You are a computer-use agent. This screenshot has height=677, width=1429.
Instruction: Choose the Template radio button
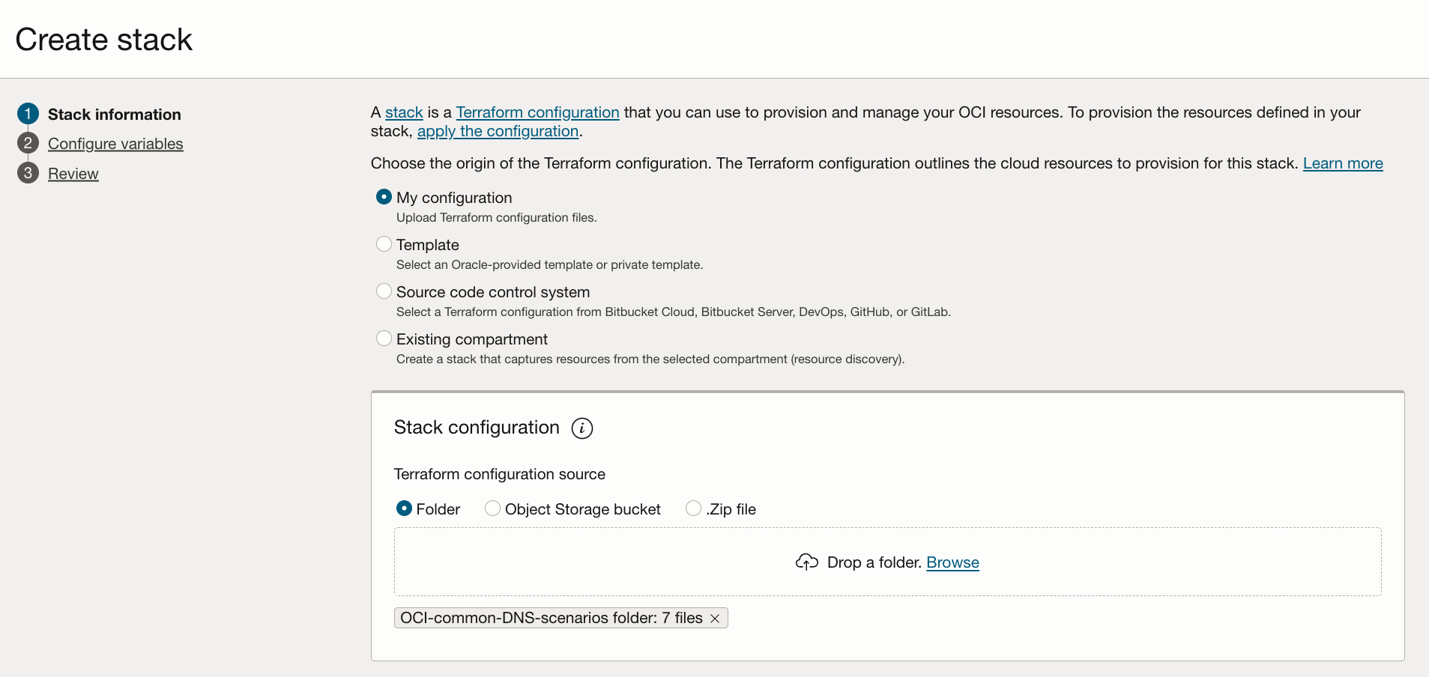tap(384, 244)
